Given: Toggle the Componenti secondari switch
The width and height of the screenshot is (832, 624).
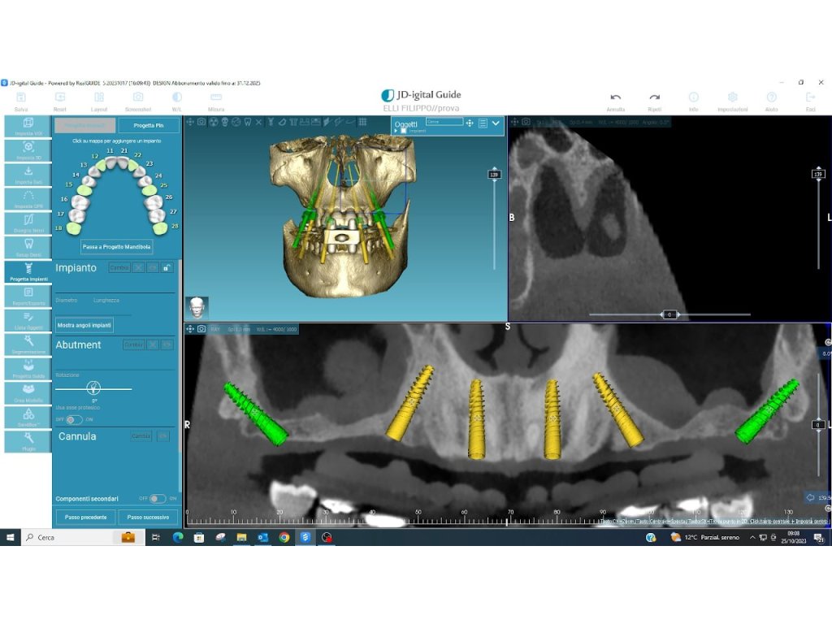Looking at the screenshot, I should 158,499.
